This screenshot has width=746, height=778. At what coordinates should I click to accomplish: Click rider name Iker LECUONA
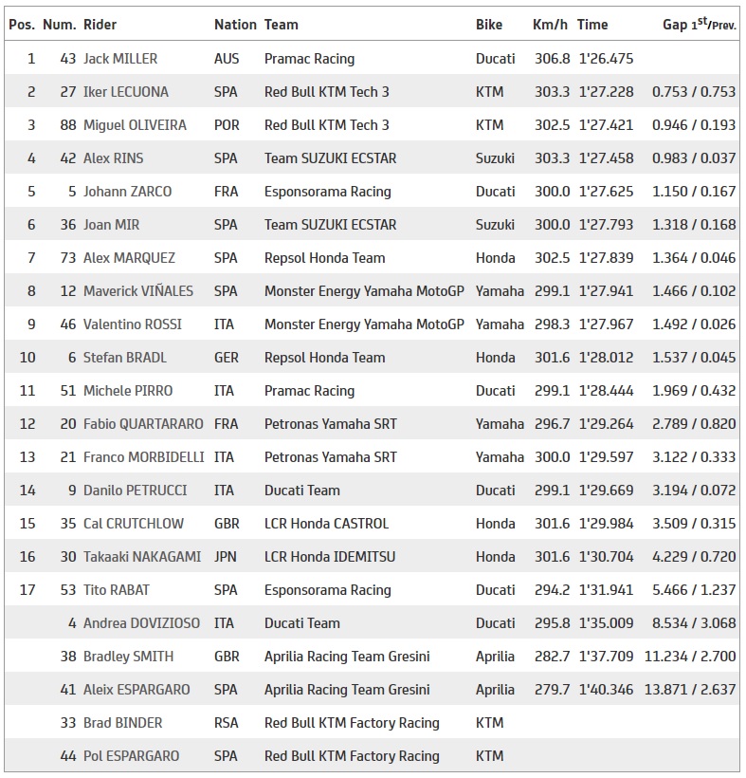128,92
